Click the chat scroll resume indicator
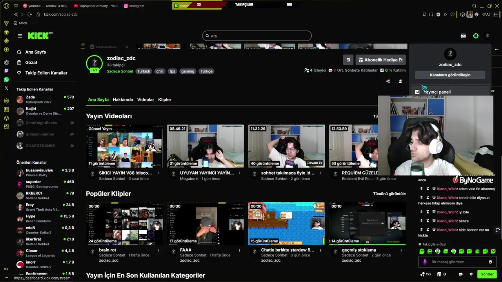Image resolution: width=502 pixels, height=282 pixels. tap(498, 230)
